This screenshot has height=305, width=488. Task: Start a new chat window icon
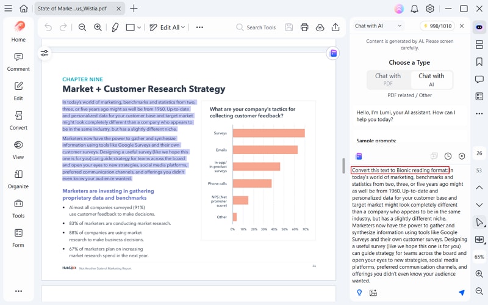tap(434, 156)
